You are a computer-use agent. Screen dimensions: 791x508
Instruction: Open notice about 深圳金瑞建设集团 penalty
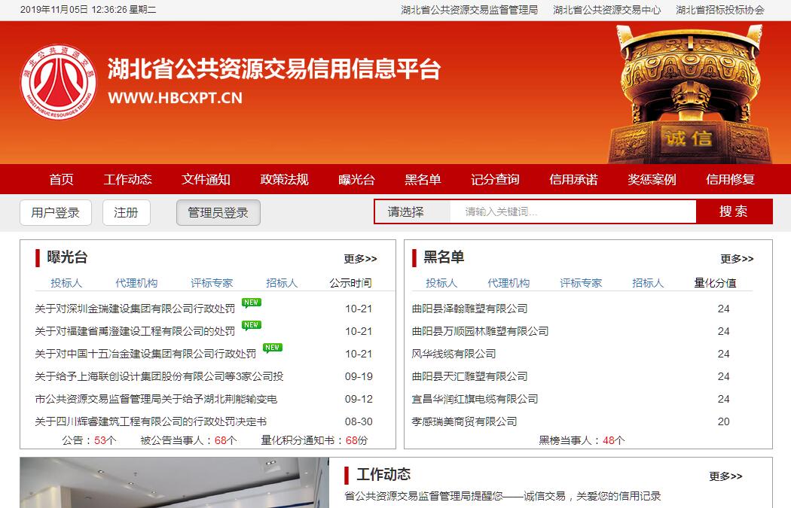click(135, 309)
